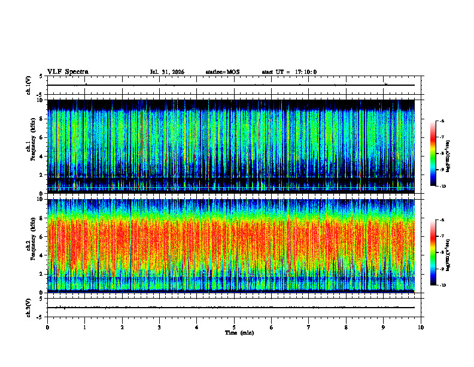Click the "8" tick on ch.1 frequency axis
This screenshot has height=367, width=474.
pyautogui.click(x=41, y=119)
